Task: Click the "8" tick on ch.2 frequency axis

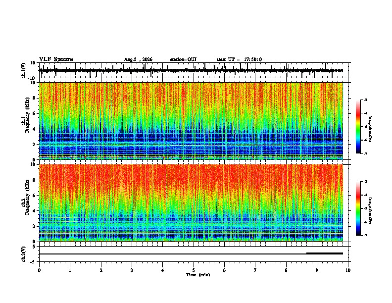Action: [34, 180]
